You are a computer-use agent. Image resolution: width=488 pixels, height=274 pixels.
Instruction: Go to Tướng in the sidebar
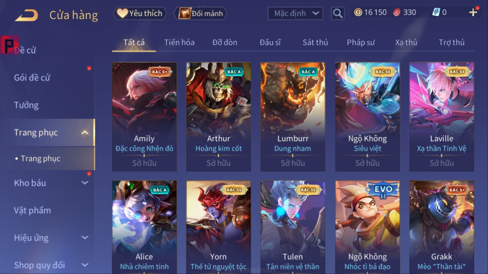[x=26, y=105]
